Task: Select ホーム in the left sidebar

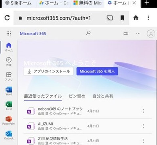Action: [x=9, y=47]
